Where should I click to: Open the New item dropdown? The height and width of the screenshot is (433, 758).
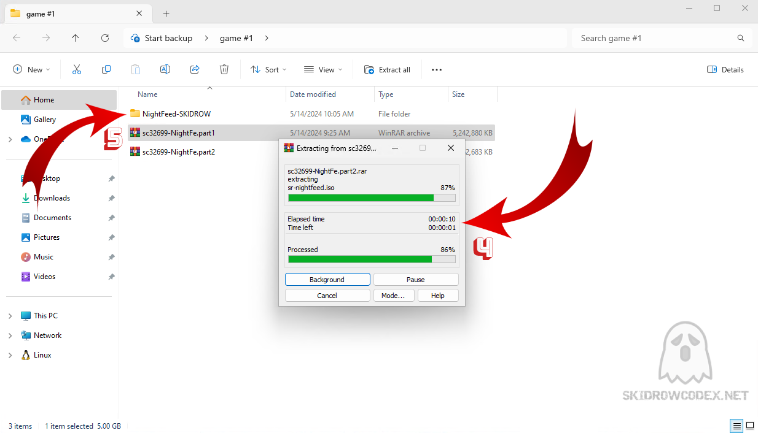31,70
